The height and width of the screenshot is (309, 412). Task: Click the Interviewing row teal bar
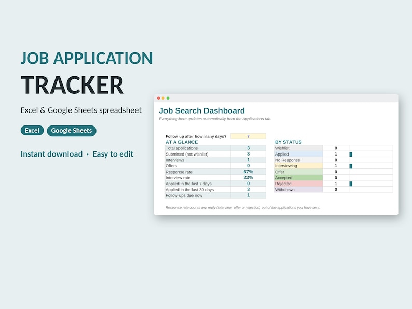(x=351, y=166)
